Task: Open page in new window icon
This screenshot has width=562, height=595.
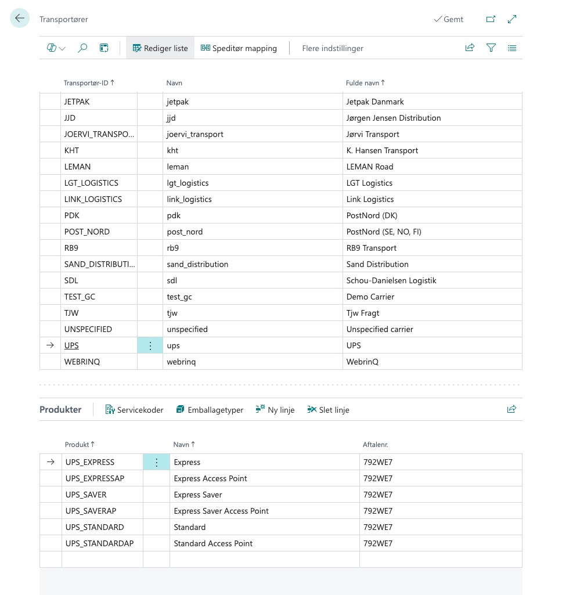Action: coord(491,19)
